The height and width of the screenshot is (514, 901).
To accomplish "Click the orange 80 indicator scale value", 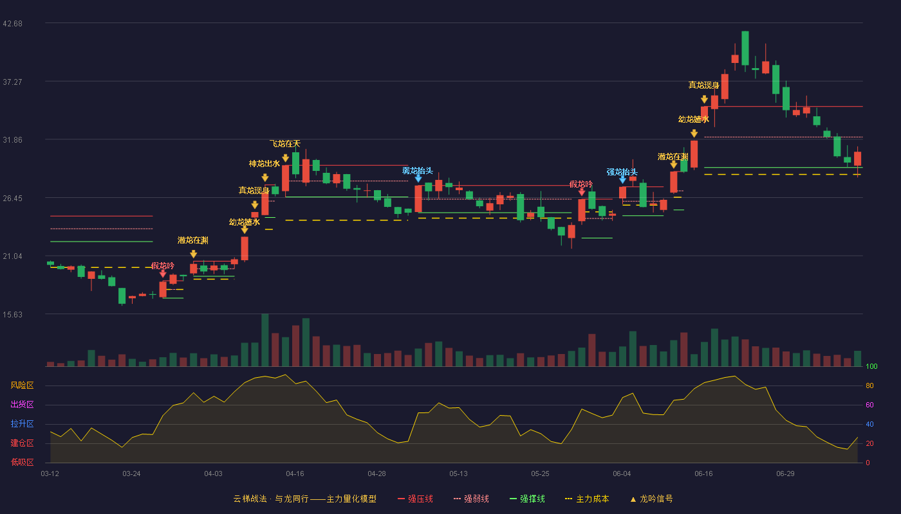I will pyautogui.click(x=869, y=385).
